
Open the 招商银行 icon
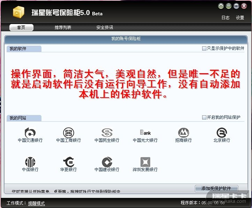coord(184,133)
